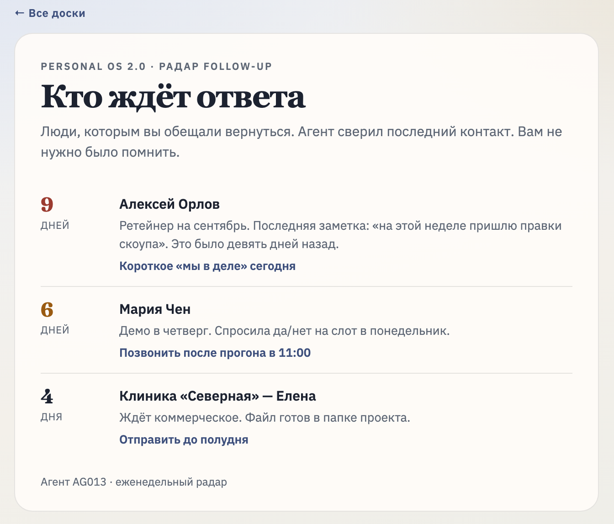Screen dimensions: 614x524
Task: Go back via "← Все доски" link
Action: tap(50, 13)
